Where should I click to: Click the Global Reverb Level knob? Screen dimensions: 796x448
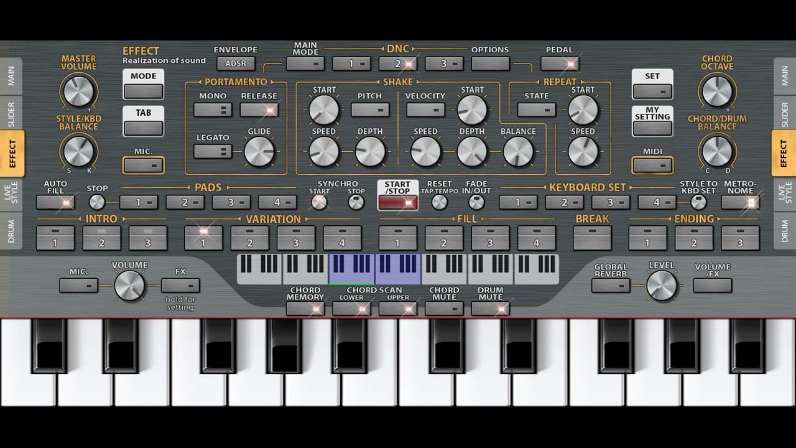click(662, 286)
